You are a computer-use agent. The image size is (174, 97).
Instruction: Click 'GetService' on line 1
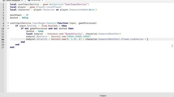[x=56, y=4]
